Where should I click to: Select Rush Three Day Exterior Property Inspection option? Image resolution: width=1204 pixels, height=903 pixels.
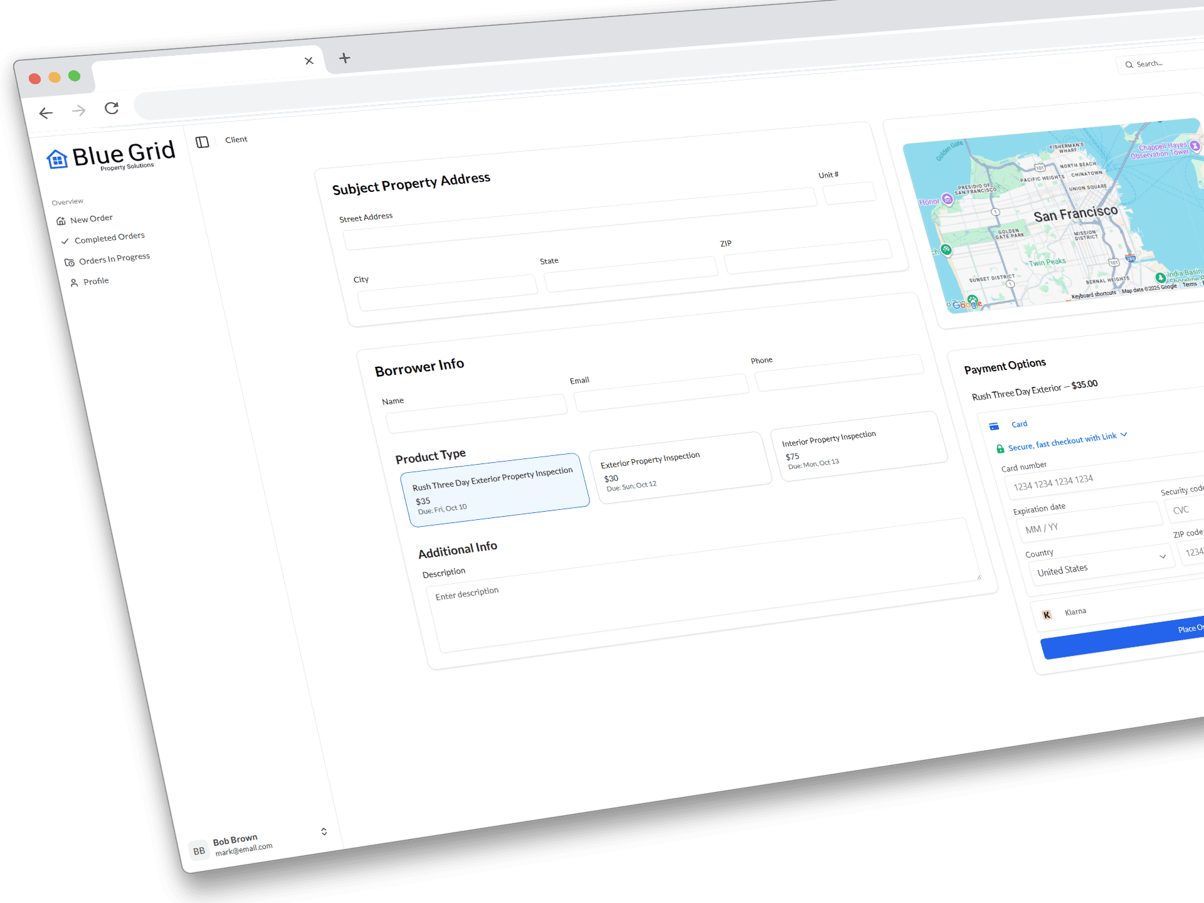click(x=495, y=490)
